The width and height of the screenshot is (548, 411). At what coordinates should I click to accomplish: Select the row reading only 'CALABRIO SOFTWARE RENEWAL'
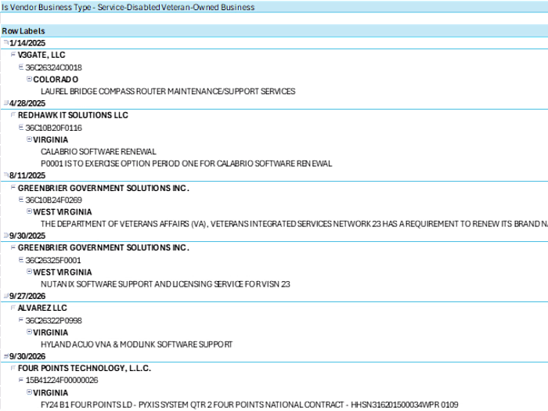274,152
